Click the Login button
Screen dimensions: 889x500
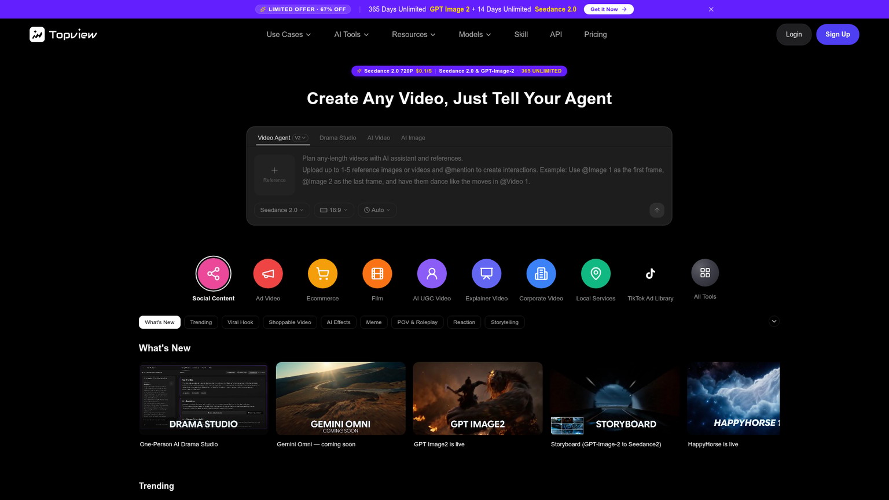click(794, 35)
